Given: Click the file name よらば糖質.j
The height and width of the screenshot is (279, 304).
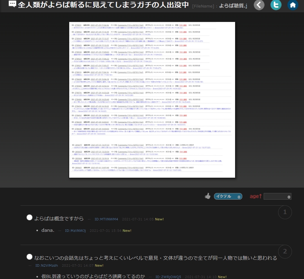Looking at the screenshot, I should (233, 5).
